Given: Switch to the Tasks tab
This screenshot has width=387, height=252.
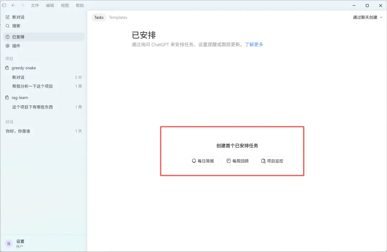Looking at the screenshot, I should click(99, 17).
